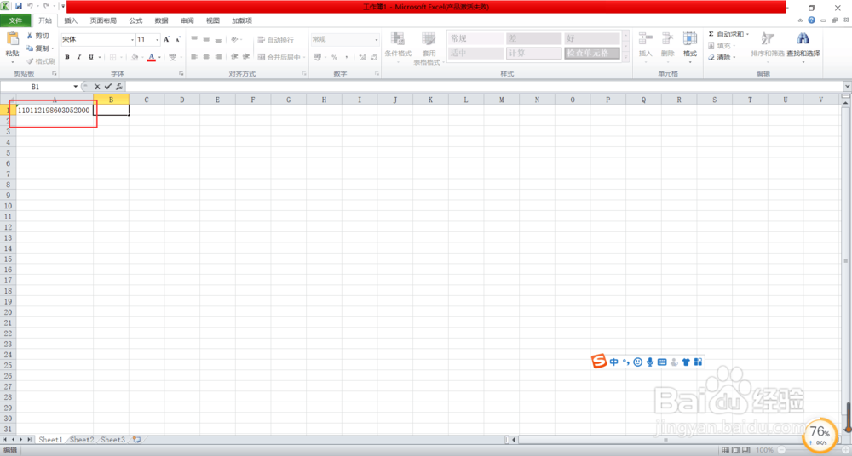This screenshot has width=852, height=456.
Task: Click the Undo arrow in quick access toolbar
Action: tap(31, 6)
